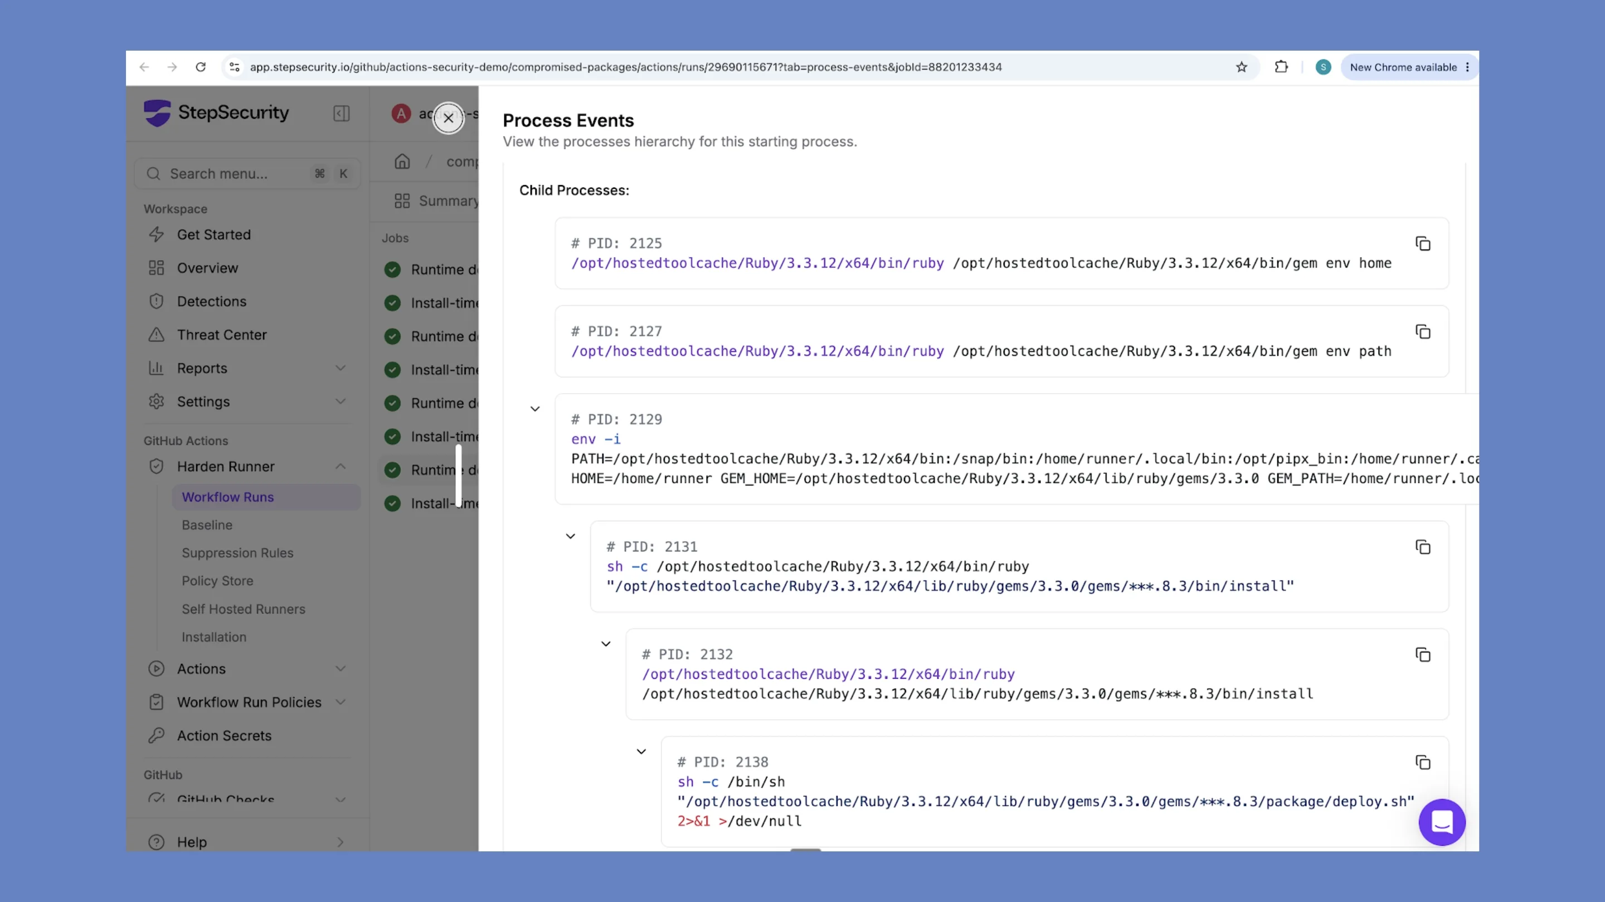Collapse PID 2132 process tree
1605x902 pixels.
606,644
